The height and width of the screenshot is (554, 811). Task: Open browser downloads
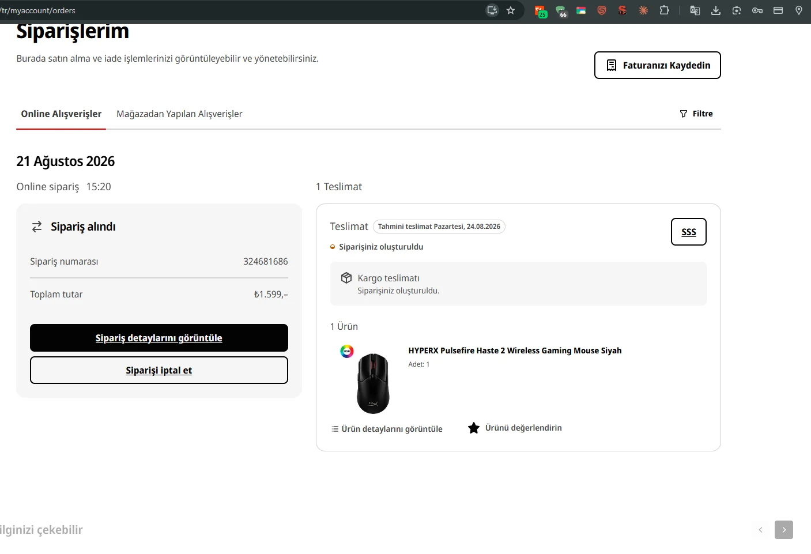click(x=716, y=10)
